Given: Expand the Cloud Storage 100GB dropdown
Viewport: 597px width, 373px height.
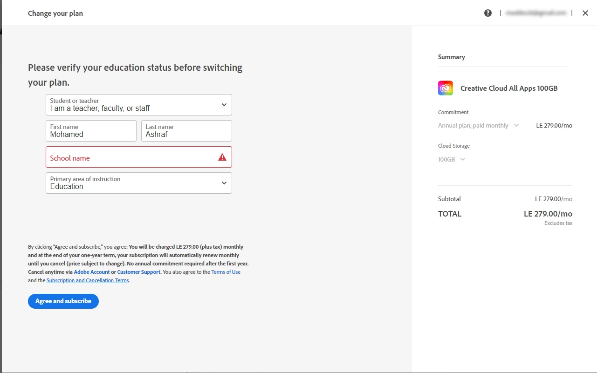Looking at the screenshot, I should pos(452,159).
